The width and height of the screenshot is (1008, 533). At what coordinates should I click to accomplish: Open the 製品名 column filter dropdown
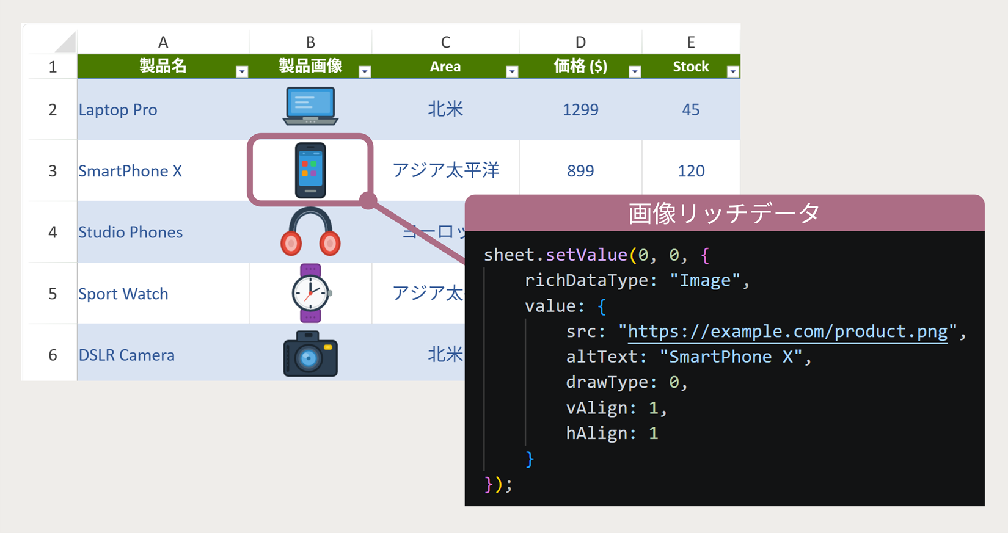pos(242,71)
